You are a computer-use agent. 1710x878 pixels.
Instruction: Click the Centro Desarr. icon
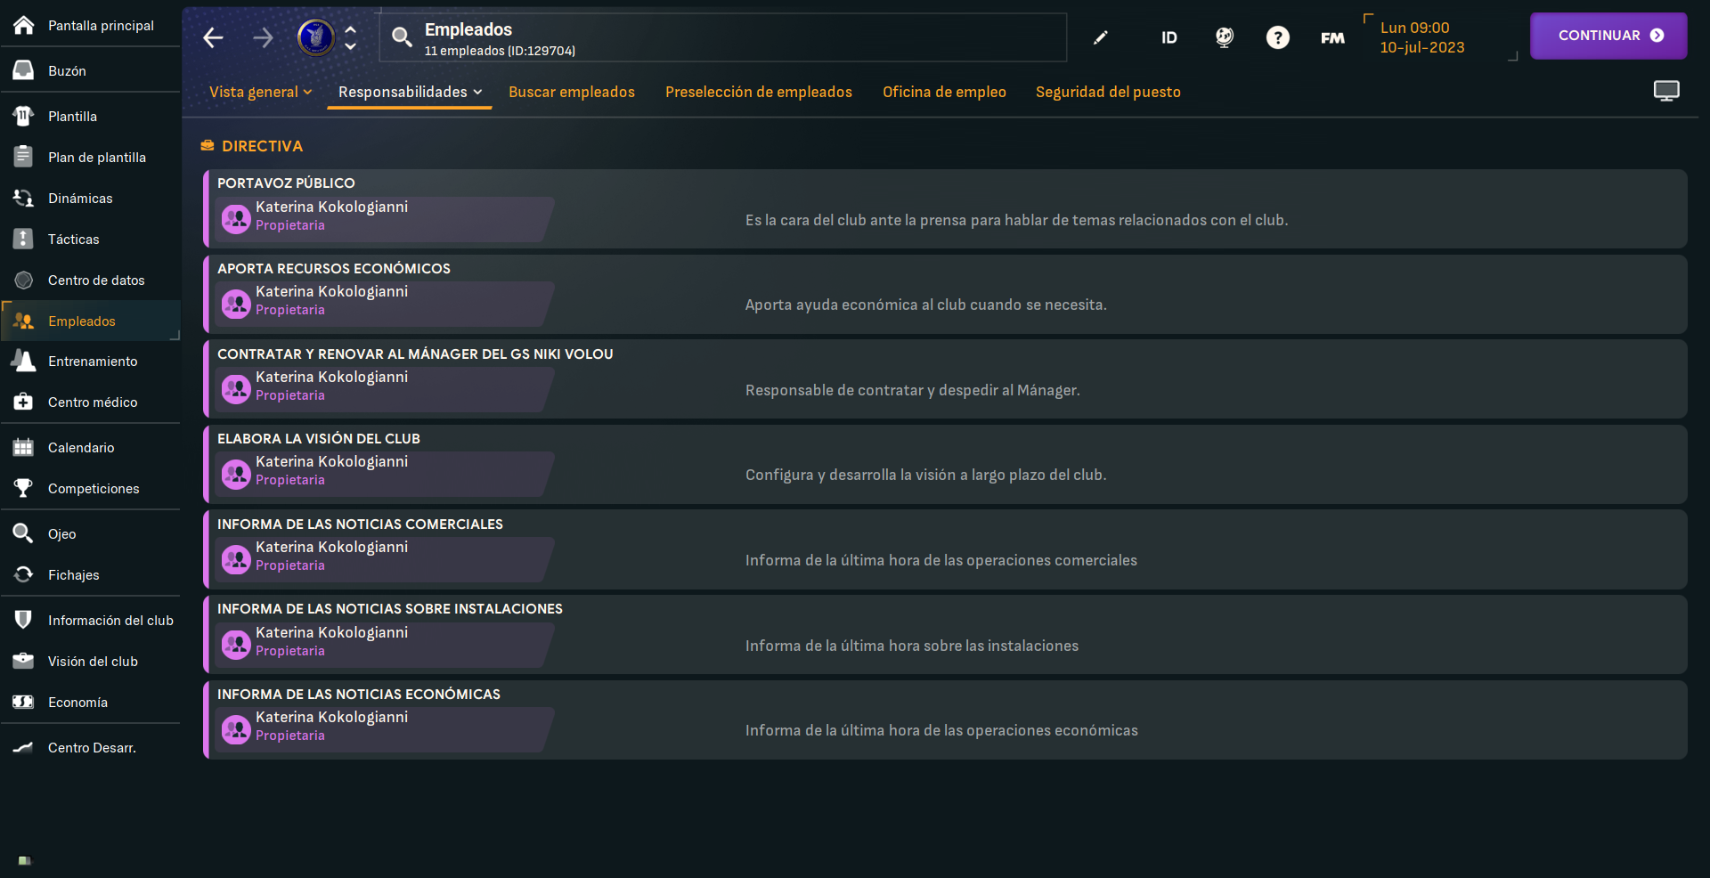(24, 747)
